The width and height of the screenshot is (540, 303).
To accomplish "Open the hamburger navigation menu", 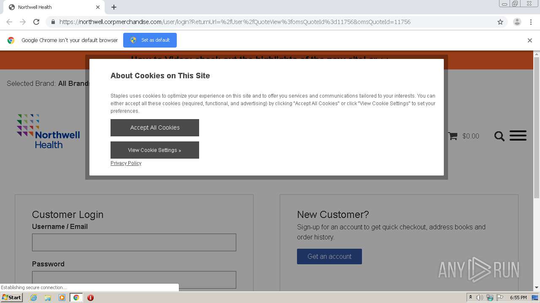I will coord(518,136).
